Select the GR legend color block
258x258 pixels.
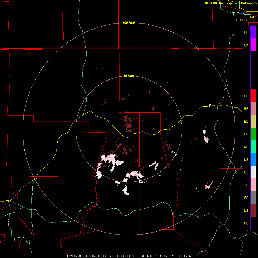[253, 109]
